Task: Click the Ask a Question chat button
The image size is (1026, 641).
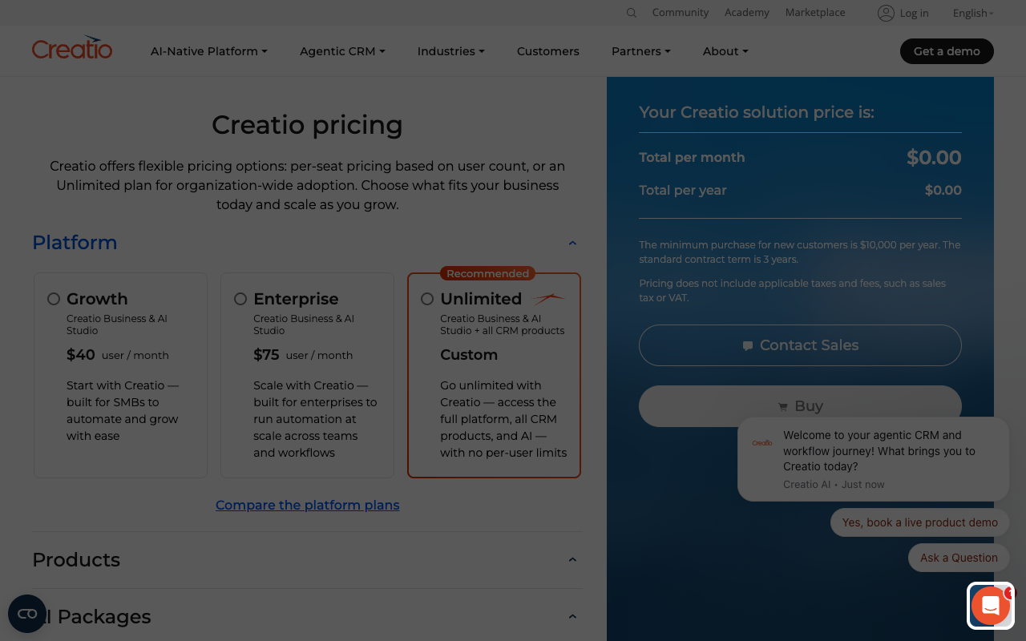Action: click(x=959, y=558)
